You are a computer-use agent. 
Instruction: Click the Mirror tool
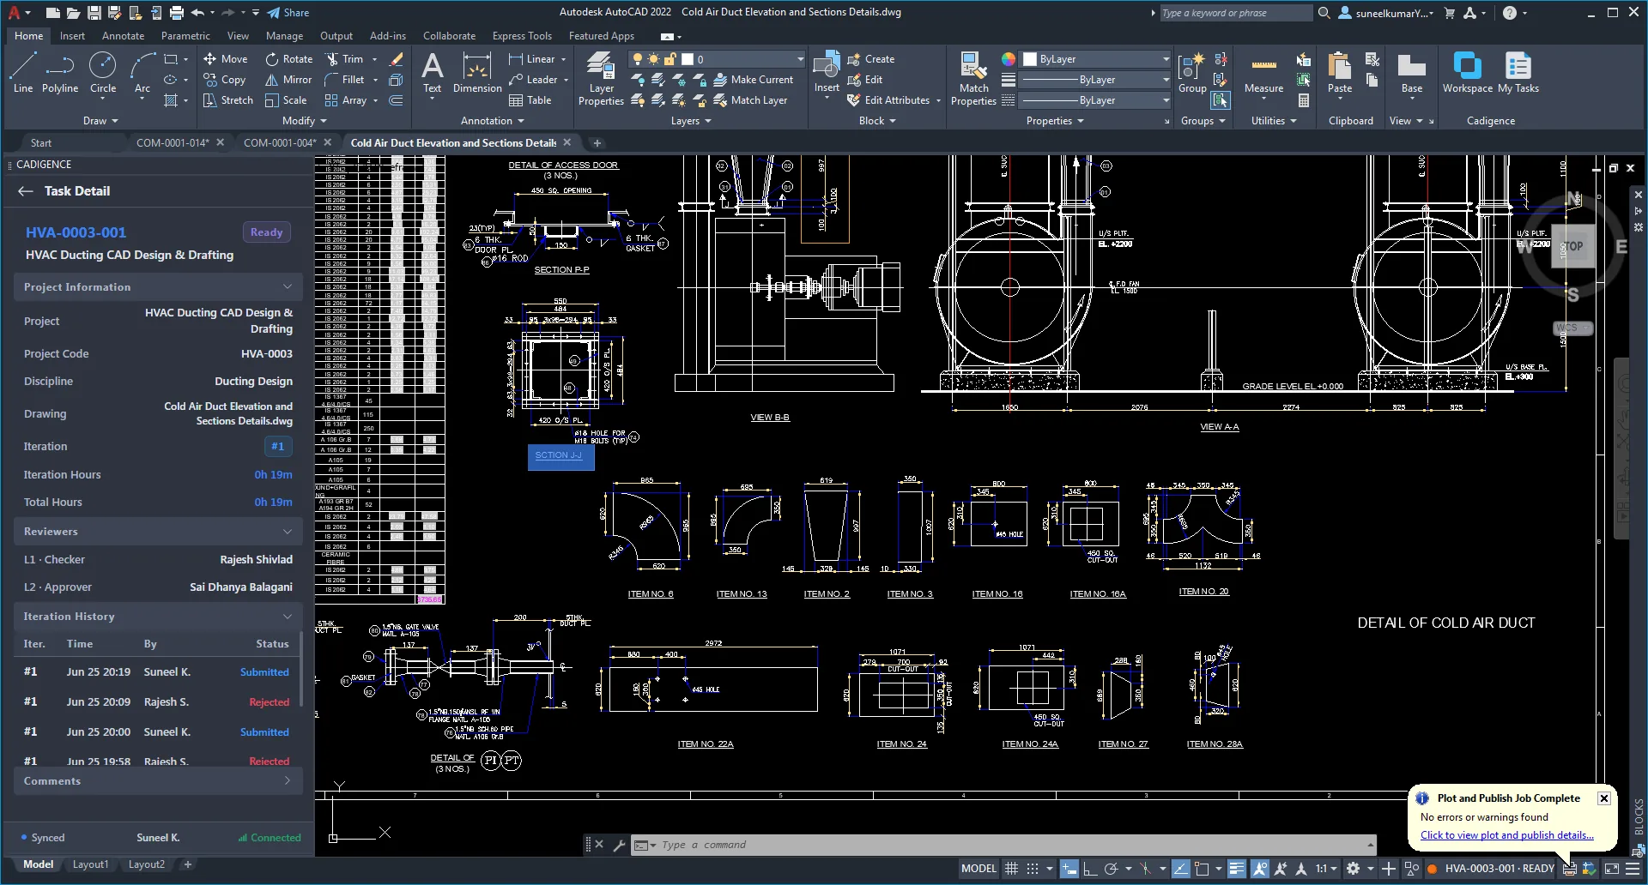tap(288, 80)
